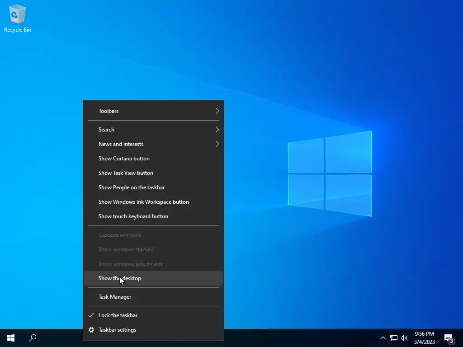Open the volume speaker tray icon

click(x=404, y=338)
